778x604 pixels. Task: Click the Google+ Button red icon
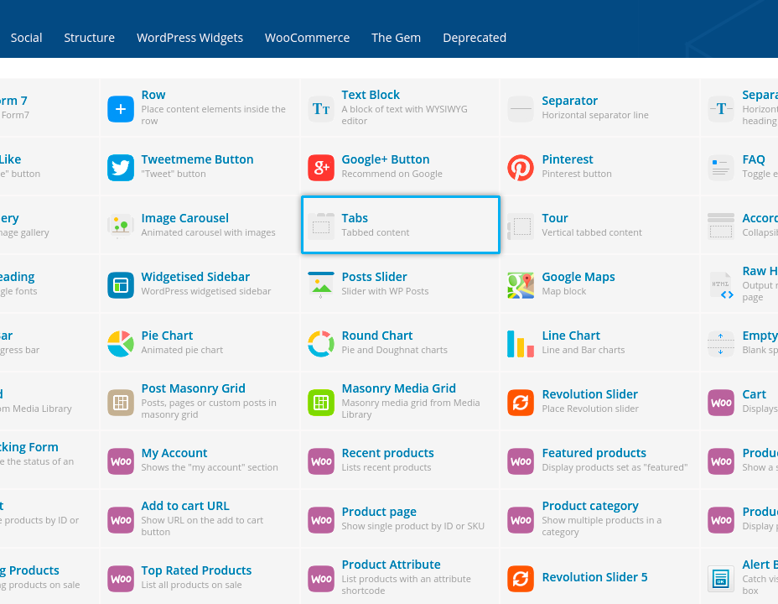pos(321,168)
